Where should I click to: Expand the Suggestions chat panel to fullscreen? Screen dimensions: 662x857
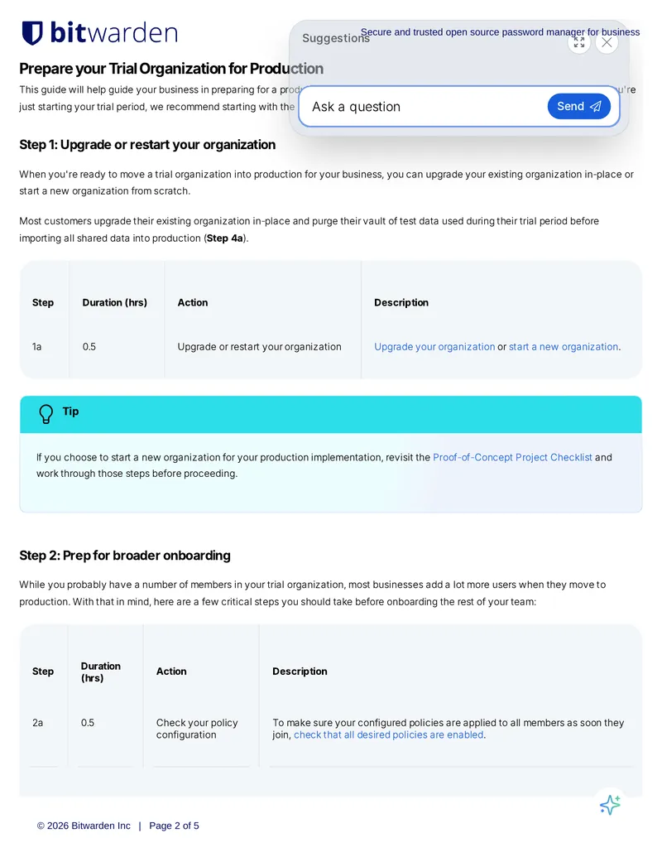click(579, 42)
